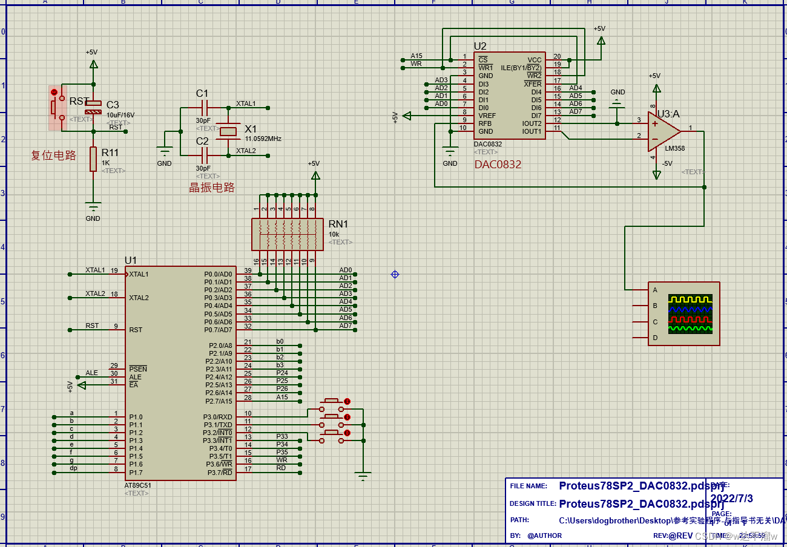Image resolution: width=787 pixels, height=547 pixels.
Task: Click oscilloscope channel C terminal
Action: click(640, 322)
